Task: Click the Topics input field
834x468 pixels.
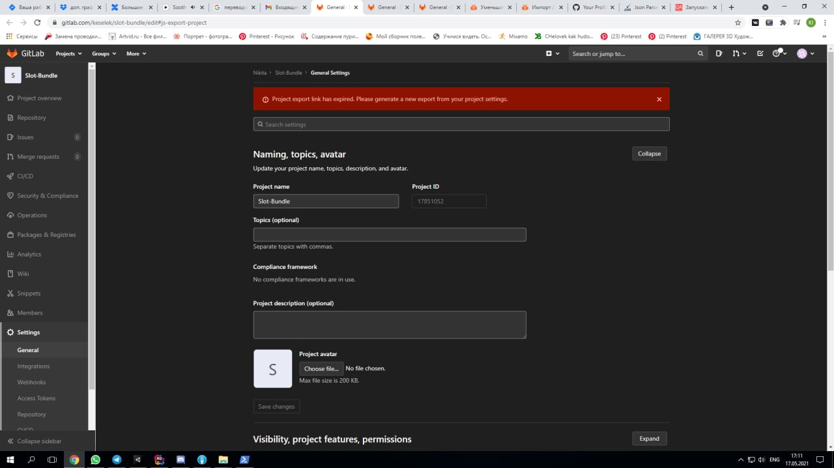Action: click(x=390, y=235)
